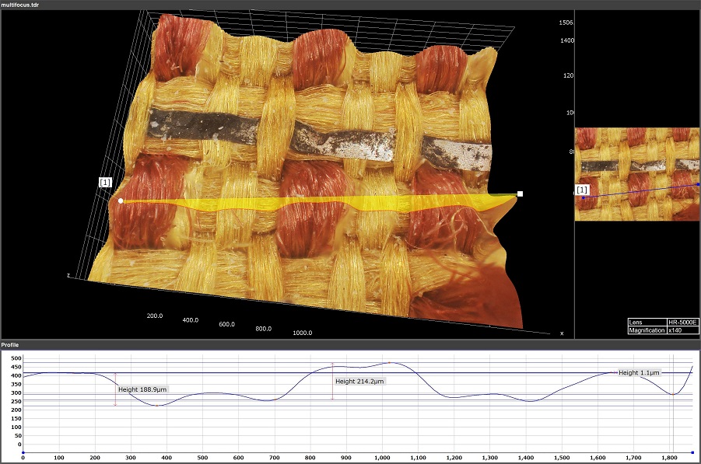
Task: Click the Lens HR-5000E value cell
Action: tap(682, 322)
